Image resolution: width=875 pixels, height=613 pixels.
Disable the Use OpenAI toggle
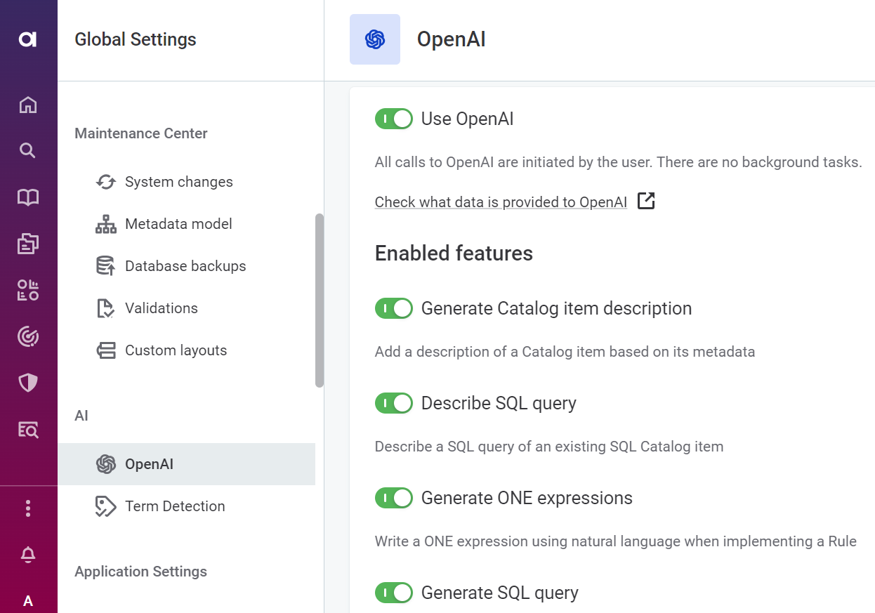[393, 119]
